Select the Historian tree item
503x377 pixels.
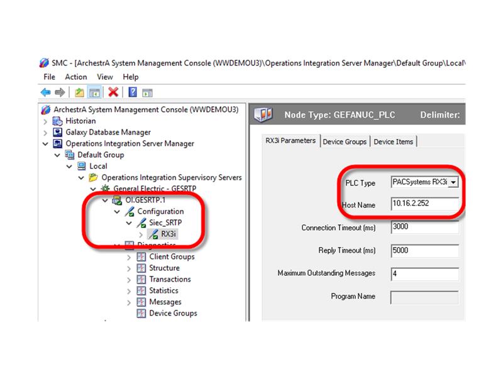pyautogui.click(x=80, y=121)
